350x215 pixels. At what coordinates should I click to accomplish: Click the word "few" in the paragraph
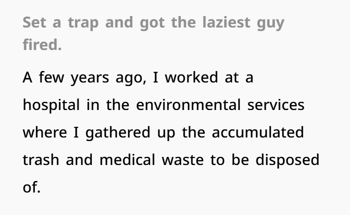tap(51, 77)
